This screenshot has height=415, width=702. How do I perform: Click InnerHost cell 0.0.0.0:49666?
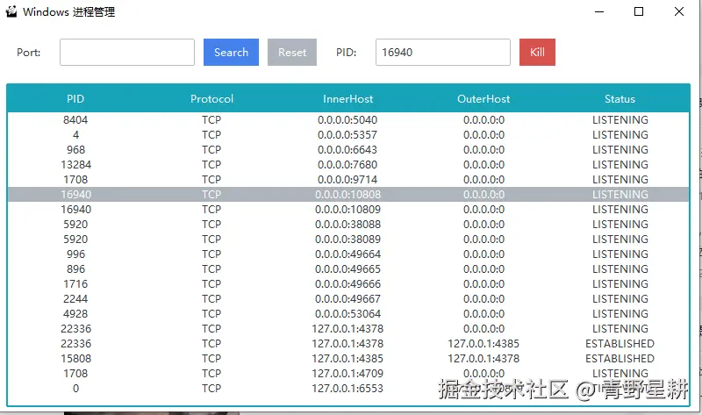click(347, 283)
